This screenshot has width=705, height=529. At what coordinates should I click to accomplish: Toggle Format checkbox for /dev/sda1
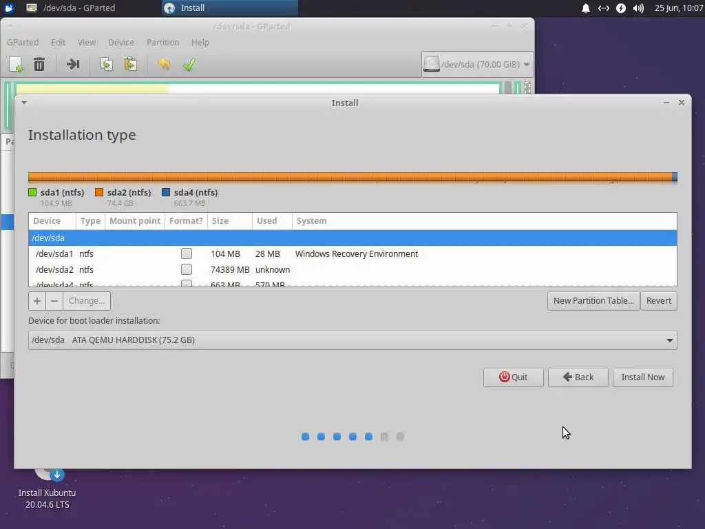187,253
